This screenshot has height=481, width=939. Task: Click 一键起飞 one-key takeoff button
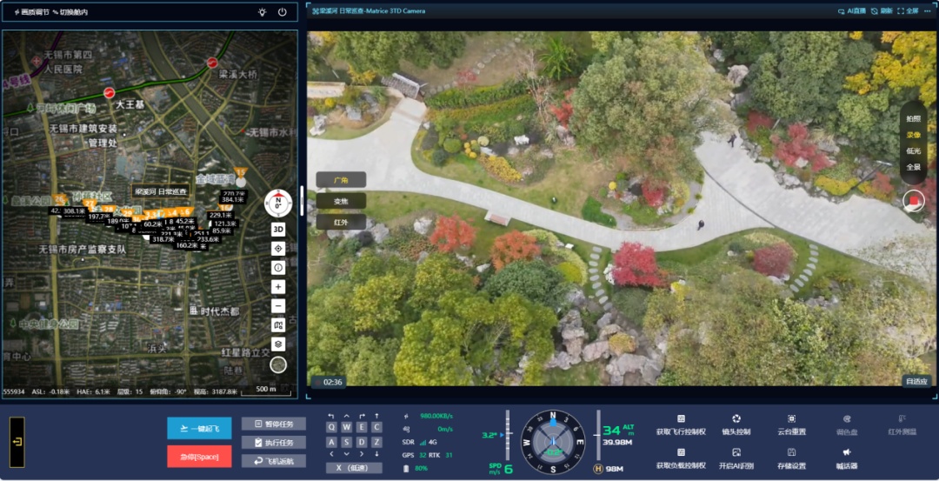[x=199, y=428]
